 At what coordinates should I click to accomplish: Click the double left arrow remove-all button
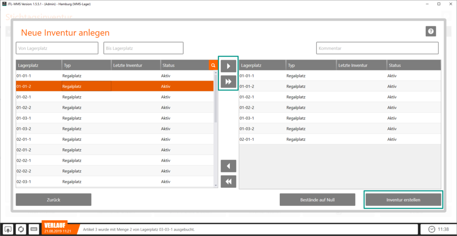(x=228, y=182)
